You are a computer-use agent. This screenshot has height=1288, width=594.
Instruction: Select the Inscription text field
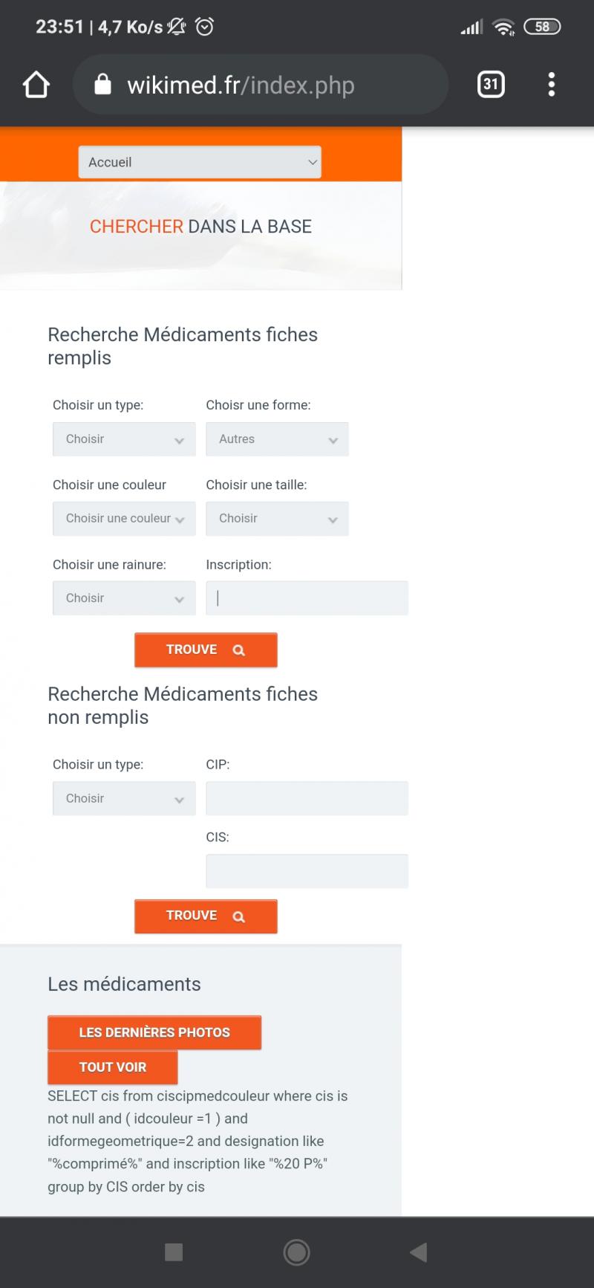click(x=307, y=598)
